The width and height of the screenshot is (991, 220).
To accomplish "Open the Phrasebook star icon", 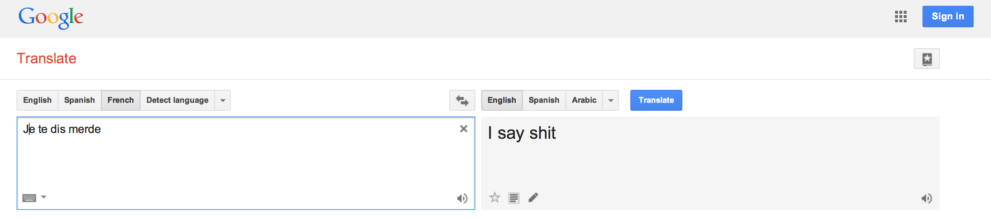I will pyautogui.click(x=926, y=59).
